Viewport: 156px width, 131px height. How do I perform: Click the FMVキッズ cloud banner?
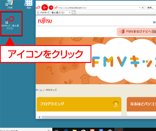click(121, 61)
